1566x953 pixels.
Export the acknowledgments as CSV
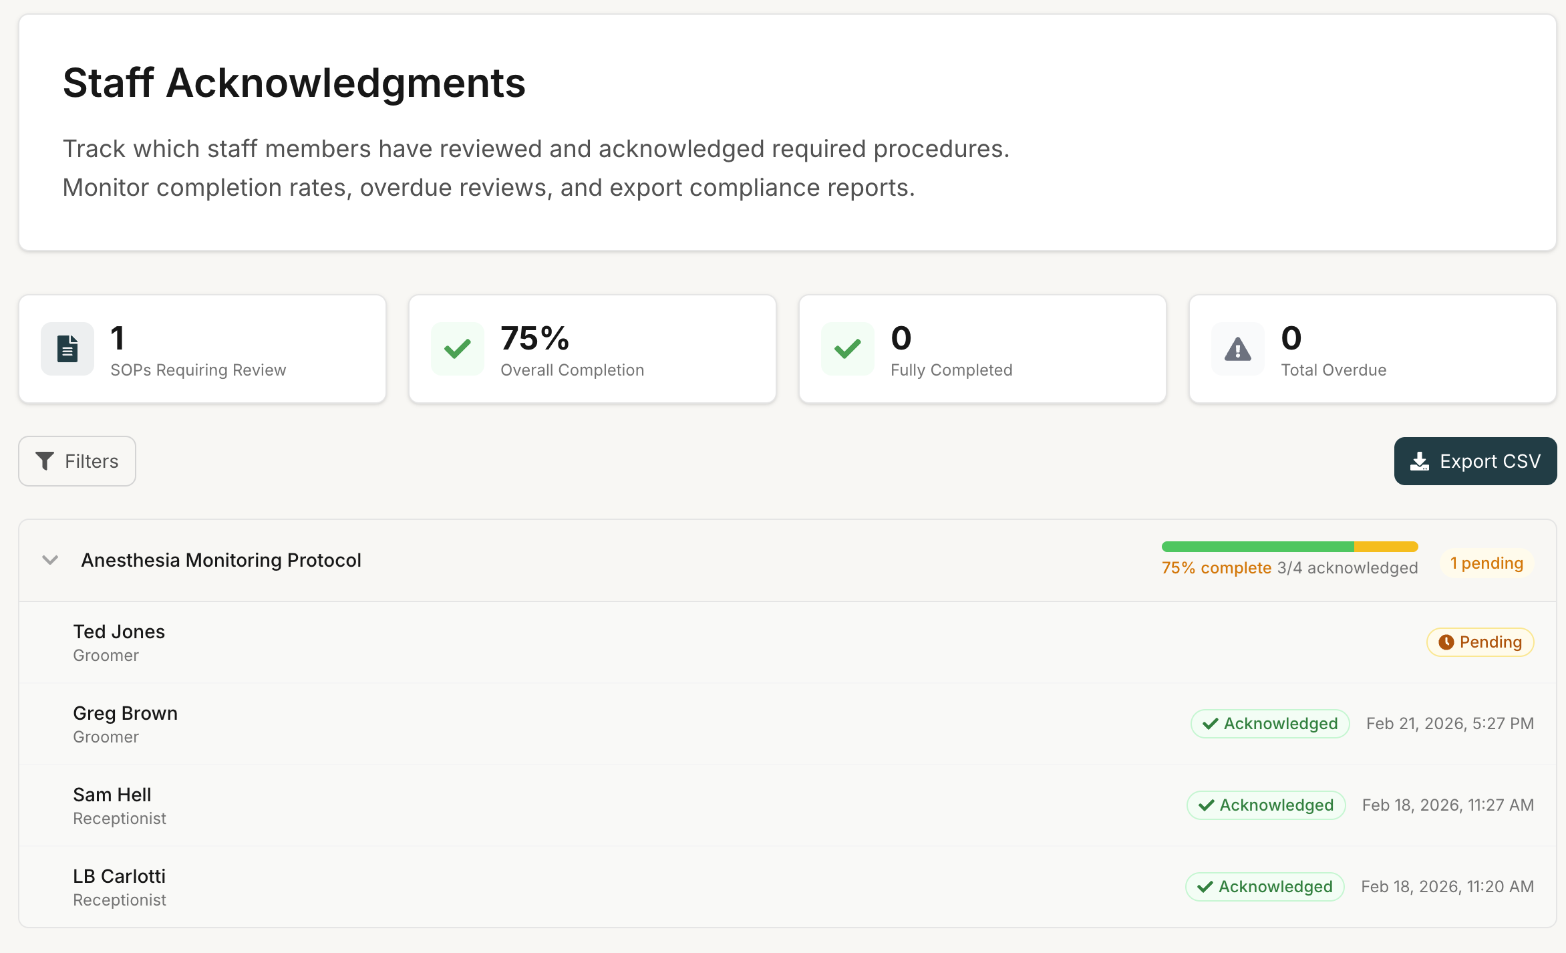[x=1475, y=461]
